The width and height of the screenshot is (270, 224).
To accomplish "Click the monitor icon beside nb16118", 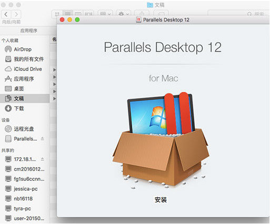I will point(8,199).
